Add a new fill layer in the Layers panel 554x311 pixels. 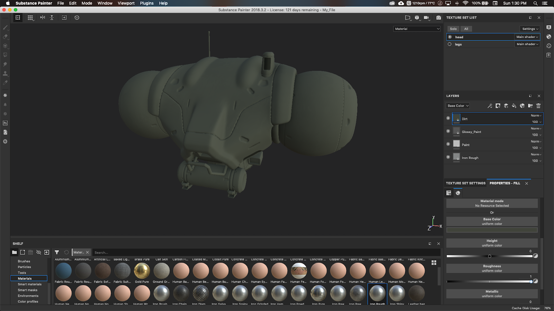pyautogui.click(x=514, y=106)
